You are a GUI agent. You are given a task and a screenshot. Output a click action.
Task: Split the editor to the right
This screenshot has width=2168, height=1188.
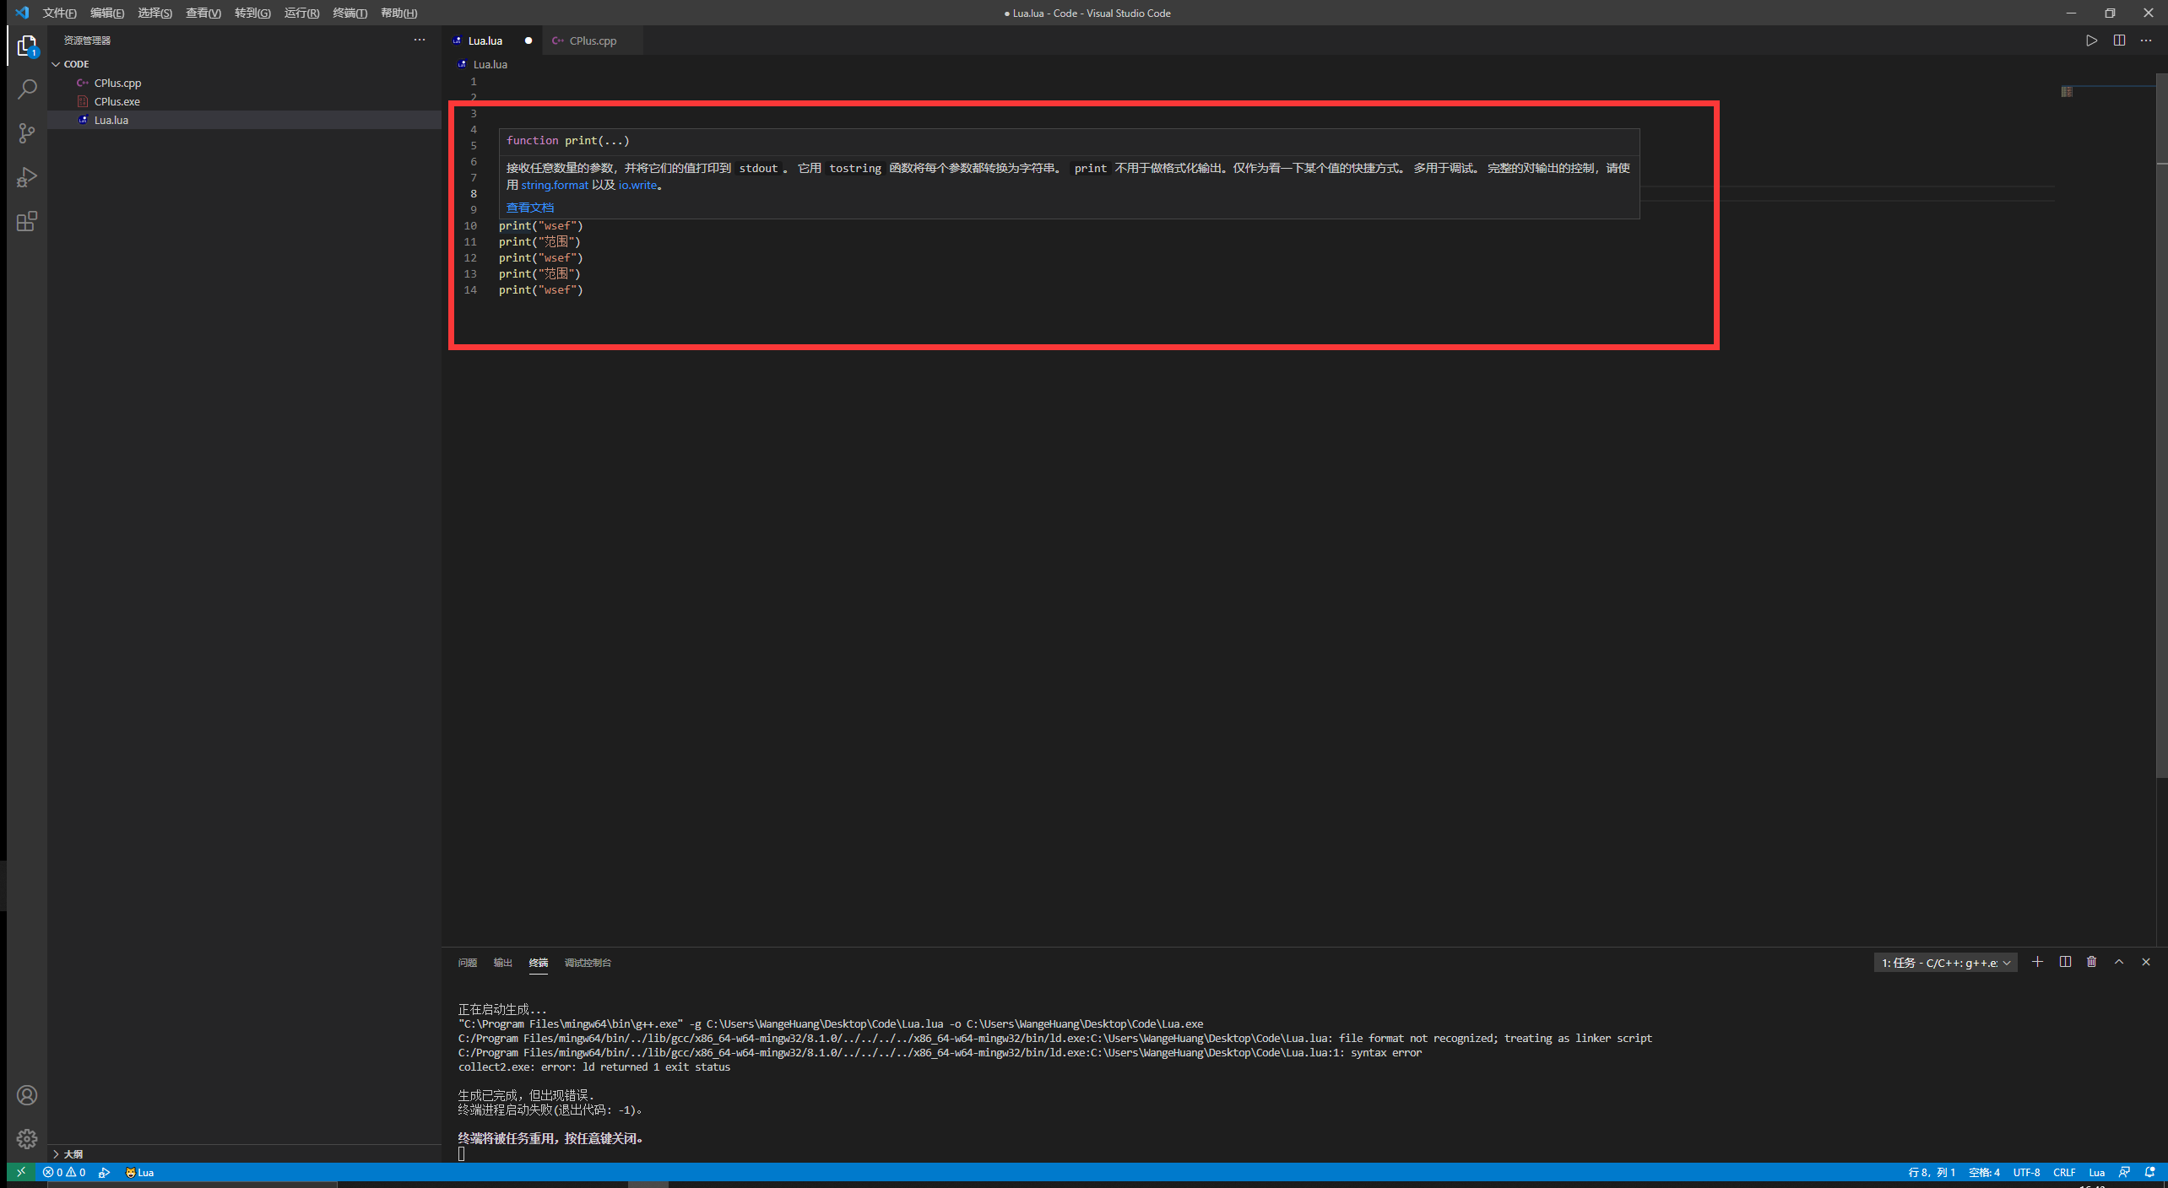coord(2119,40)
